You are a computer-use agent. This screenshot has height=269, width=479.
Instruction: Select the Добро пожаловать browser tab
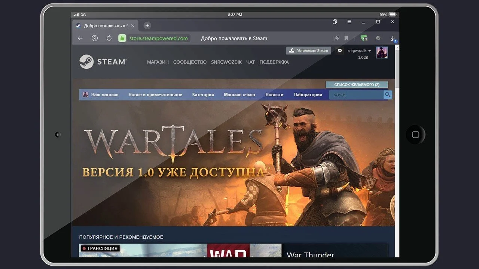[x=105, y=26]
